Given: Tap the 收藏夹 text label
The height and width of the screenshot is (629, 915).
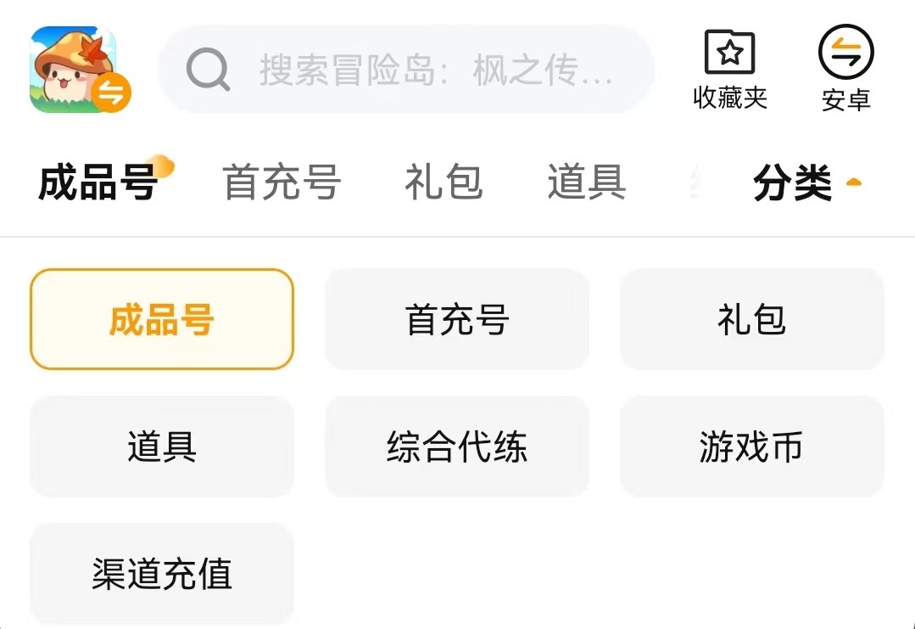Looking at the screenshot, I should [x=729, y=98].
